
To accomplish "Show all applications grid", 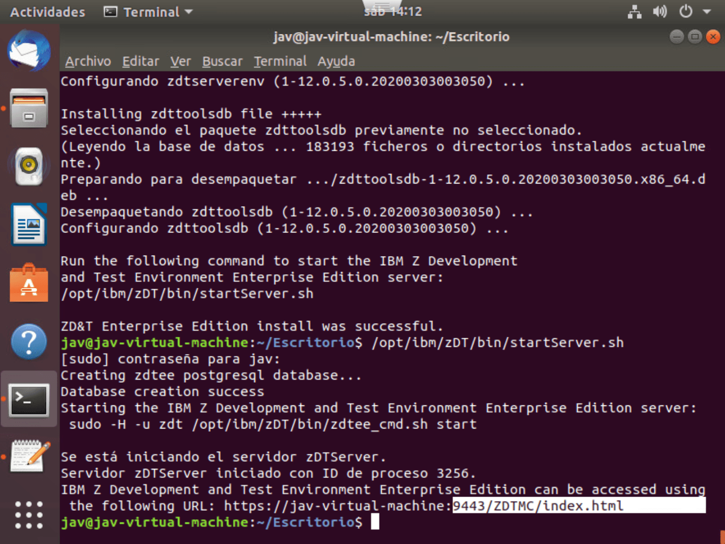I will click(x=29, y=515).
